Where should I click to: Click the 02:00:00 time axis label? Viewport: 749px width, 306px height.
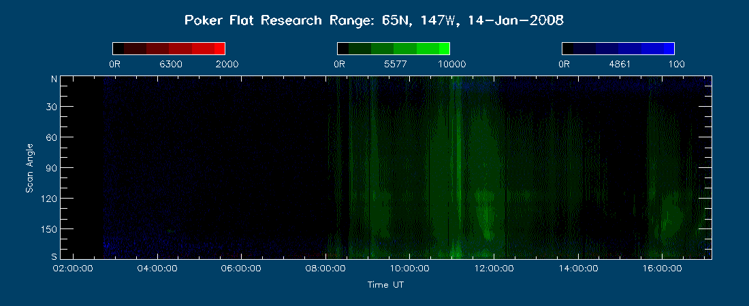pyautogui.click(x=73, y=269)
